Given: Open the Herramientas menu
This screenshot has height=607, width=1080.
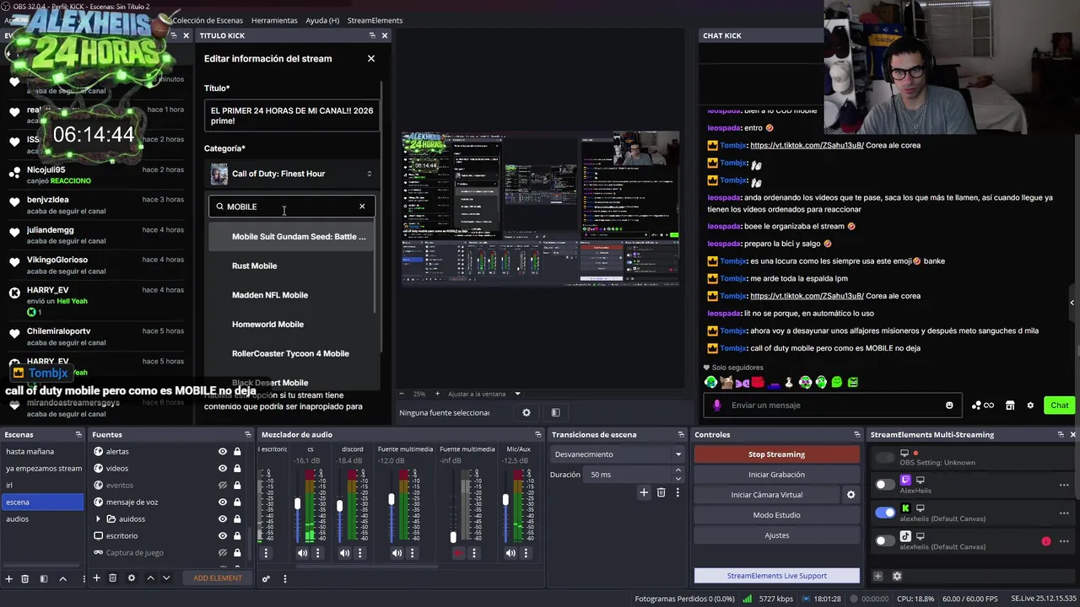Looking at the screenshot, I should pos(274,20).
